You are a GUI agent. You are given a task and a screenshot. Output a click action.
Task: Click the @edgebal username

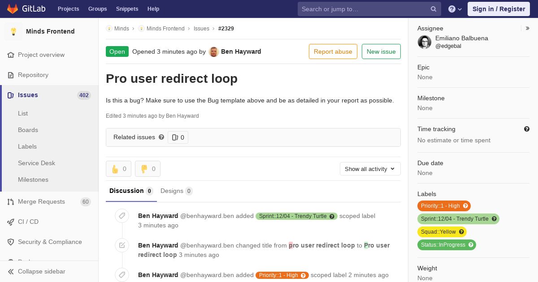448,46
